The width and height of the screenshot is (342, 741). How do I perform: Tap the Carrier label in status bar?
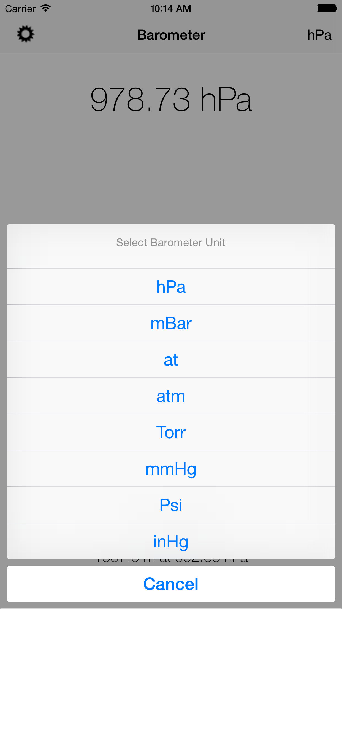(20, 9)
